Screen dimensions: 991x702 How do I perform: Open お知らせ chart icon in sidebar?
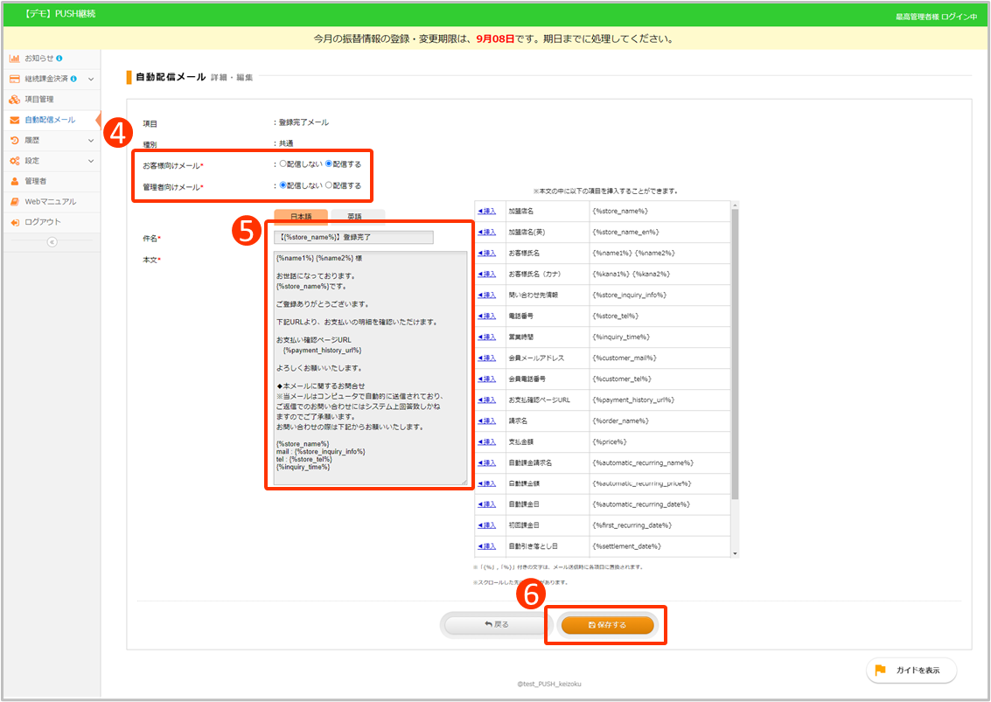(15, 59)
